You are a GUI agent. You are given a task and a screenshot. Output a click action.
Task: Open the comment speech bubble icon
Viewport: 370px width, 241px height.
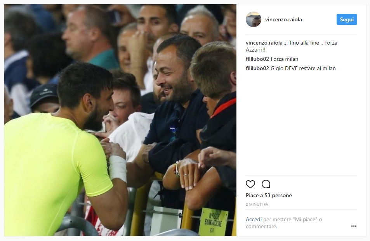click(x=266, y=184)
